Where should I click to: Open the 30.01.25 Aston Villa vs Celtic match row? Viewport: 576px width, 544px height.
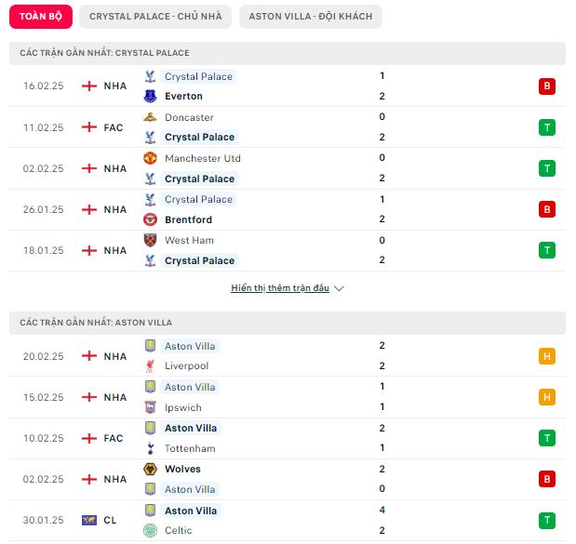(288, 520)
